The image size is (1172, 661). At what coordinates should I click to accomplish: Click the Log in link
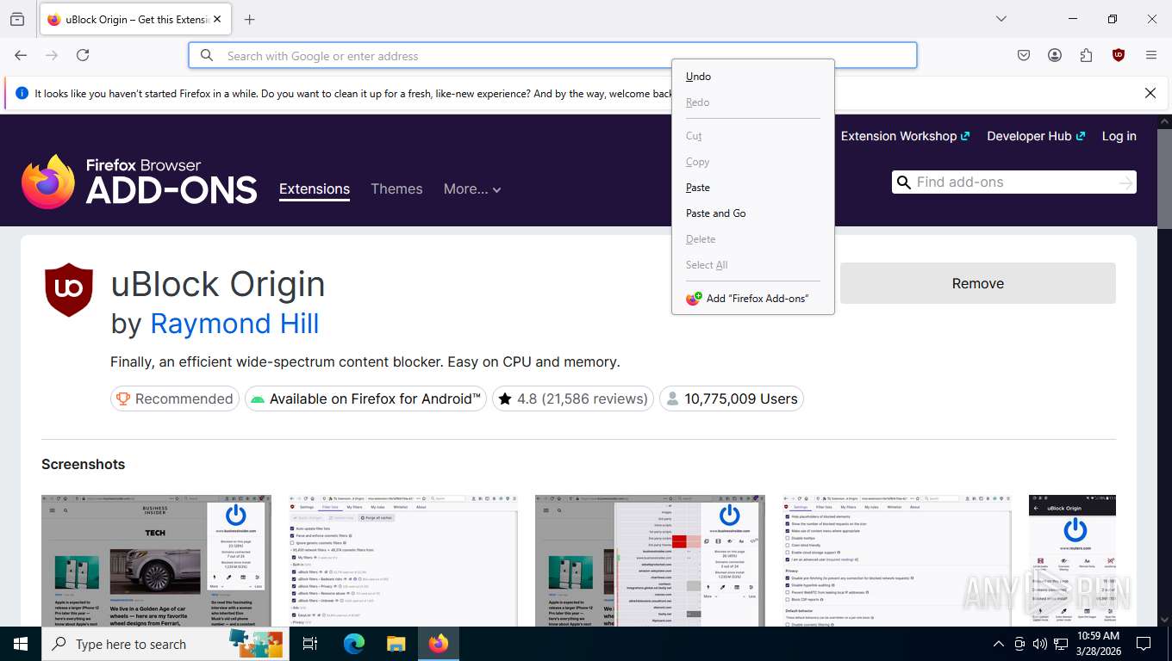1119,136
